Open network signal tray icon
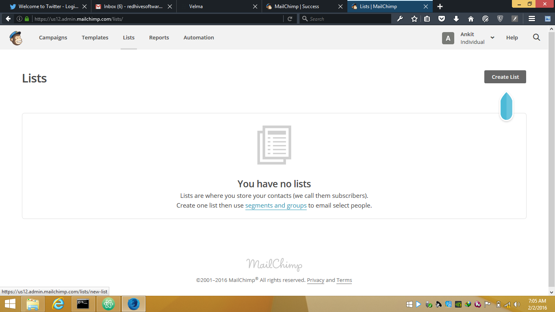 pos(507,304)
